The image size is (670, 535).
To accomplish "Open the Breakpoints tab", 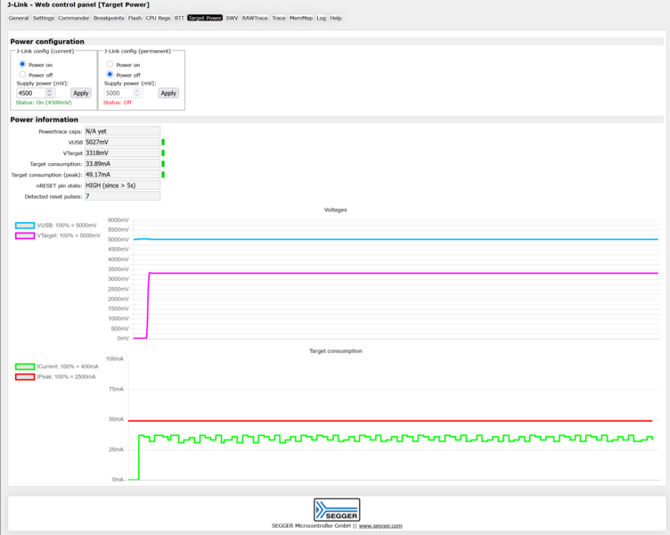I will pos(109,18).
